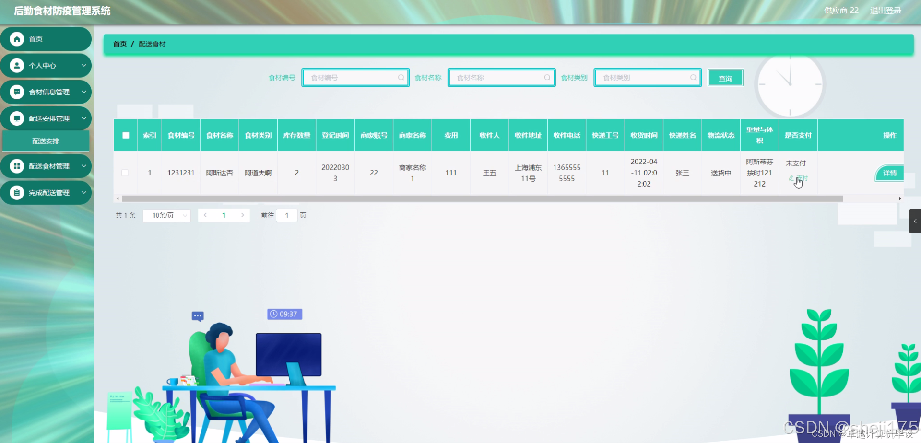The image size is (921, 443).
Task: Click the horizontal scrollbar left arrow
Action: pyautogui.click(x=118, y=198)
